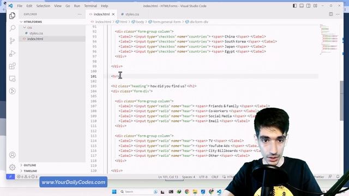Click the blue remote window indicator
Screen dimensions: 349x196
10,176
